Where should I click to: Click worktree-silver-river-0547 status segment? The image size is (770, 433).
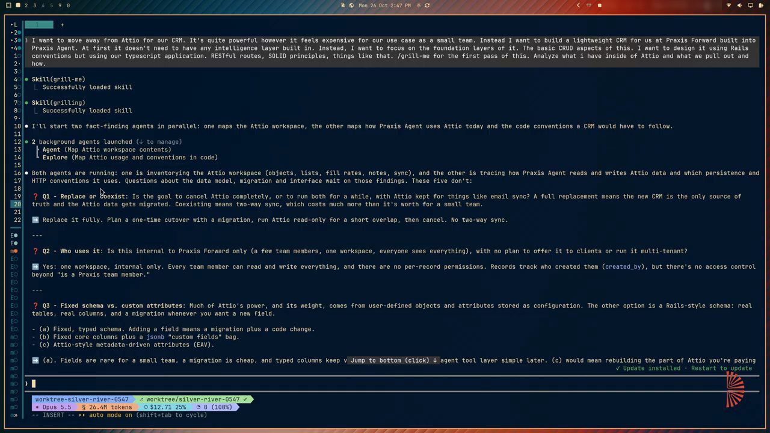pyautogui.click(x=82, y=399)
